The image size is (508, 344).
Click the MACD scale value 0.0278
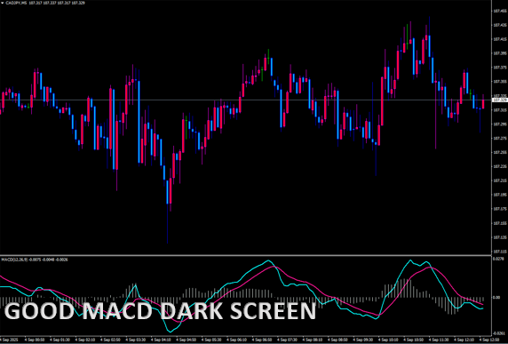click(x=498, y=259)
